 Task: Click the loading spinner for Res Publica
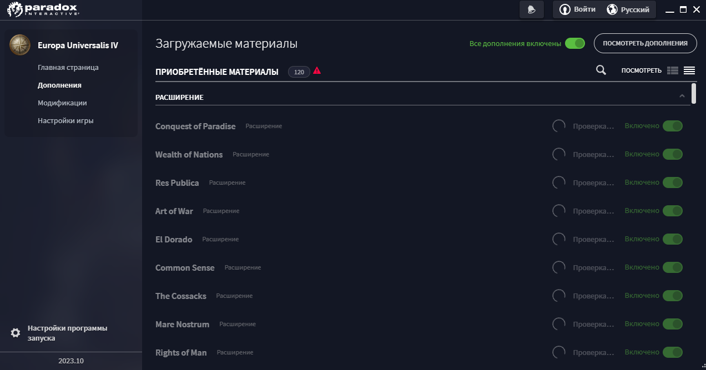[x=559, y=183]
